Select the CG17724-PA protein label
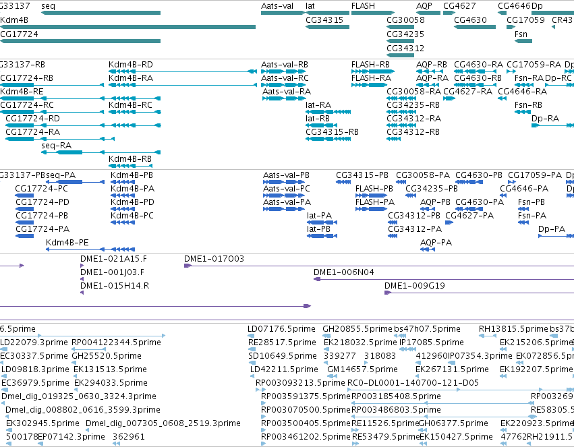 click(x=42, y=229)
